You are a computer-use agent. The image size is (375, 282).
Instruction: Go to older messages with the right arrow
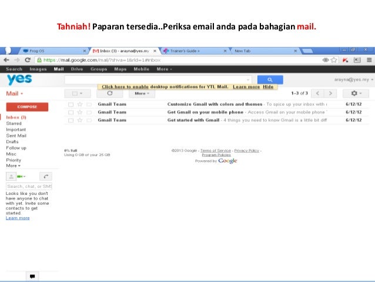point(330,94)
